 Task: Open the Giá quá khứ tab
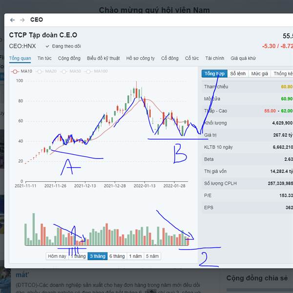point(243,58)
